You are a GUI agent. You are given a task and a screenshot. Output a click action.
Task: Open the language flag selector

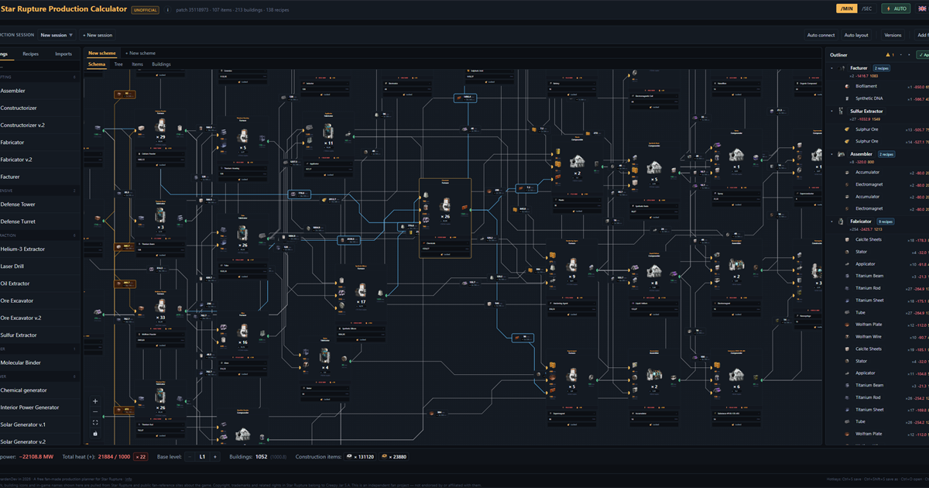click(x=924, y=9)
